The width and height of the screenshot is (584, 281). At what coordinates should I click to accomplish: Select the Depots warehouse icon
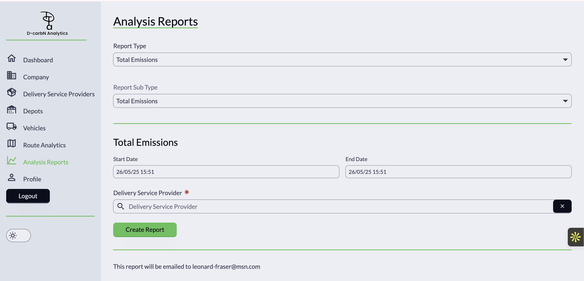pyautogui.click(x=12, y=109)
